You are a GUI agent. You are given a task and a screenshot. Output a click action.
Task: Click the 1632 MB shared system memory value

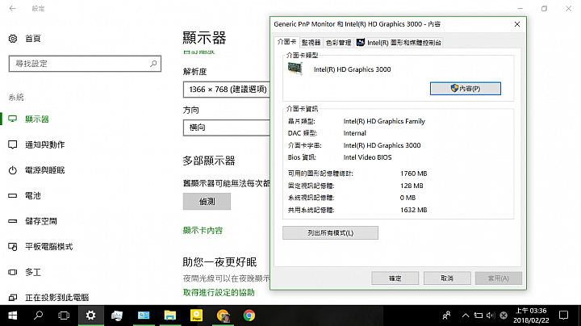(413, 210)
